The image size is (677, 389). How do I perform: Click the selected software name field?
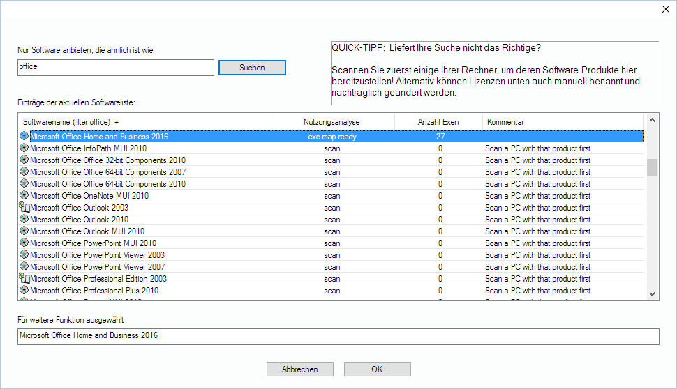(x=338, y=336)
